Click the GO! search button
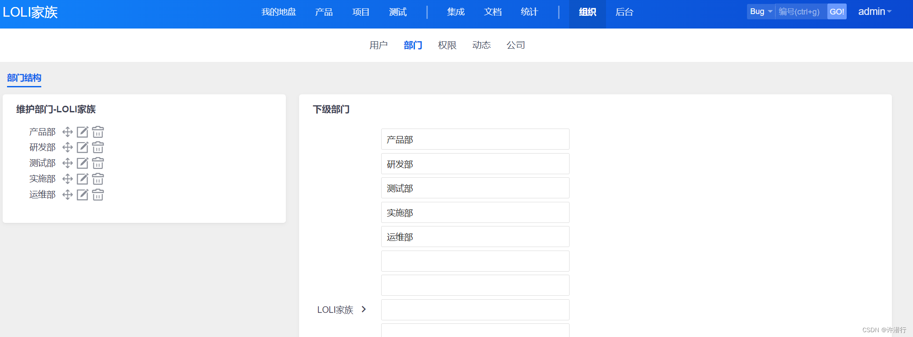The height and width of the screenshot is (337, 913). point(837,12)
